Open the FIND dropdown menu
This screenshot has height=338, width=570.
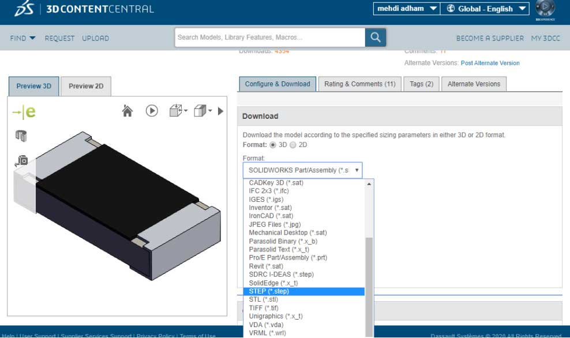tap(22, 38)
